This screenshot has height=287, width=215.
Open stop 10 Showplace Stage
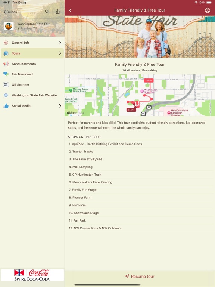[140, 213]
